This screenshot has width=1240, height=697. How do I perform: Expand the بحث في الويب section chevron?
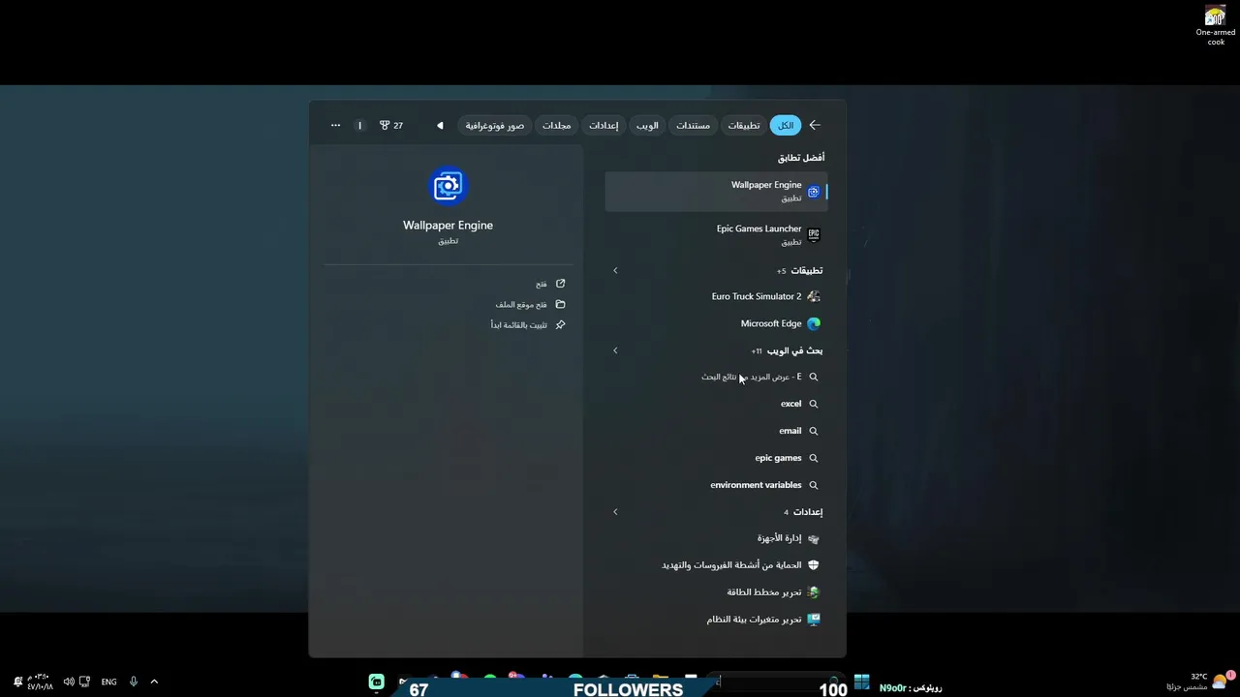[615, 350]
